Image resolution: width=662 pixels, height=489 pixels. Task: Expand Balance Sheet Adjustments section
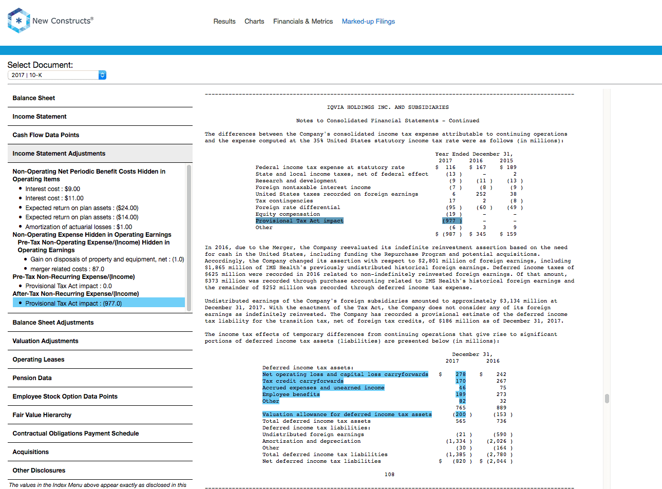(x=100, y=323)
